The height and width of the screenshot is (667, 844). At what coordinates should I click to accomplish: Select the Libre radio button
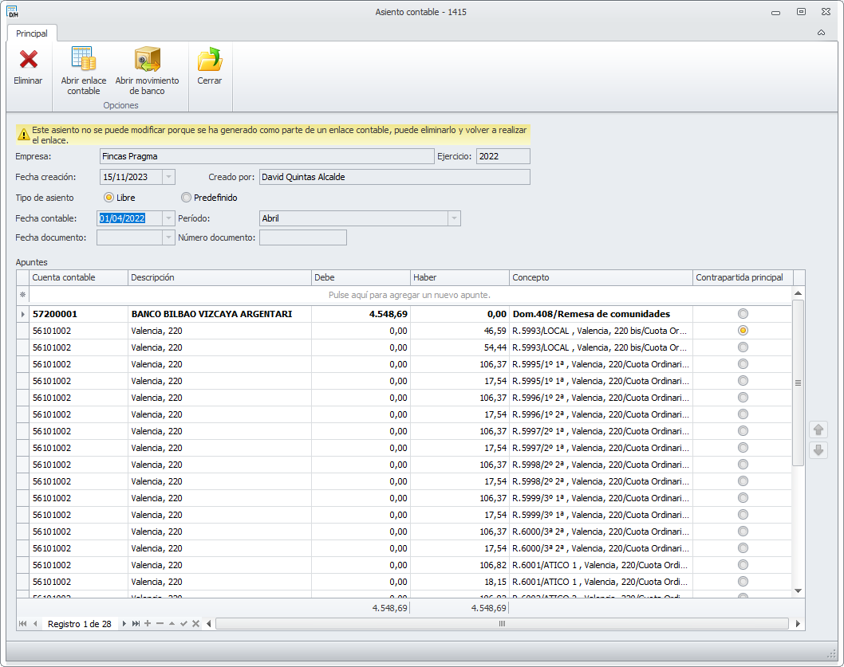point(108,198)
